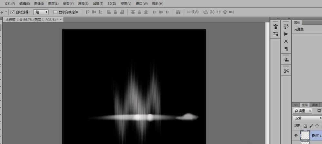
Task: Select the 图层 1 layer thumbnail
Action: 305,135
